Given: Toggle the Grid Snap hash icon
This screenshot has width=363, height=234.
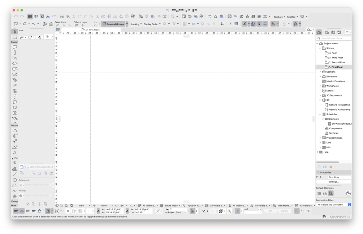Looking at the screenshot, I should tap(222, 23).
